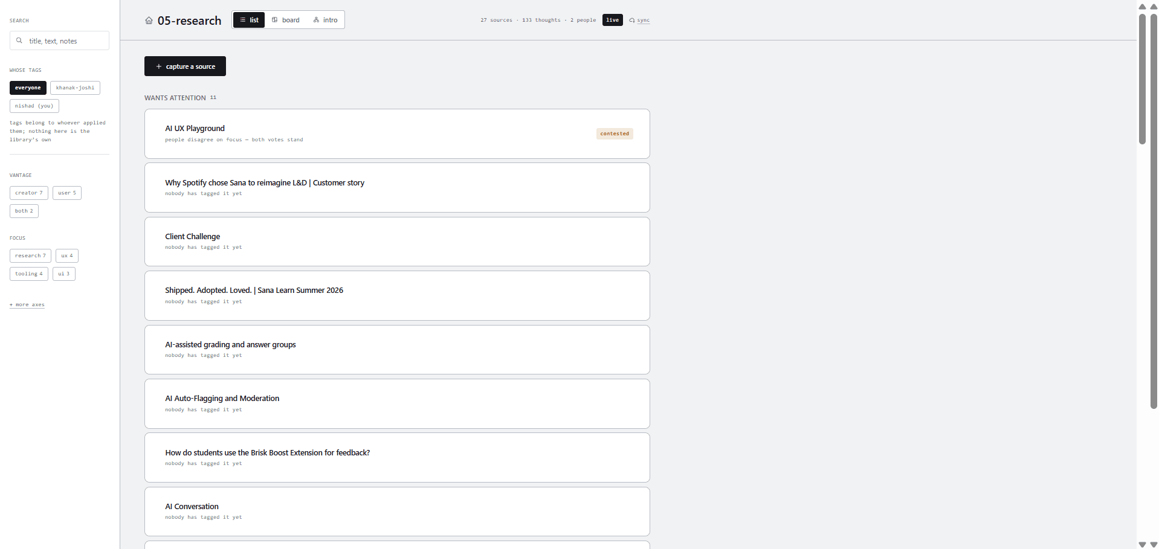This screenshot has width=1159, height=549.
Task: Toggle the both 2 vantage filter
Action: point(24,211)
